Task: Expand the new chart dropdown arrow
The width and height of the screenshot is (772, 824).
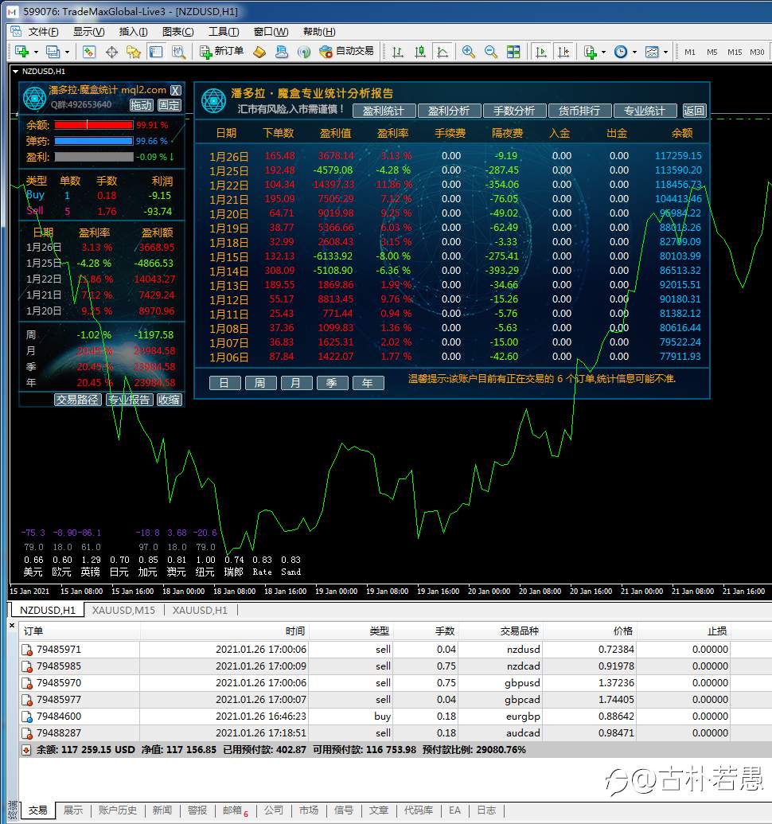Action: pos(36,52)
